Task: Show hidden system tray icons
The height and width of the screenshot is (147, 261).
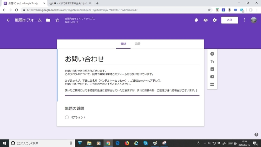Action: tap(205, 143)
